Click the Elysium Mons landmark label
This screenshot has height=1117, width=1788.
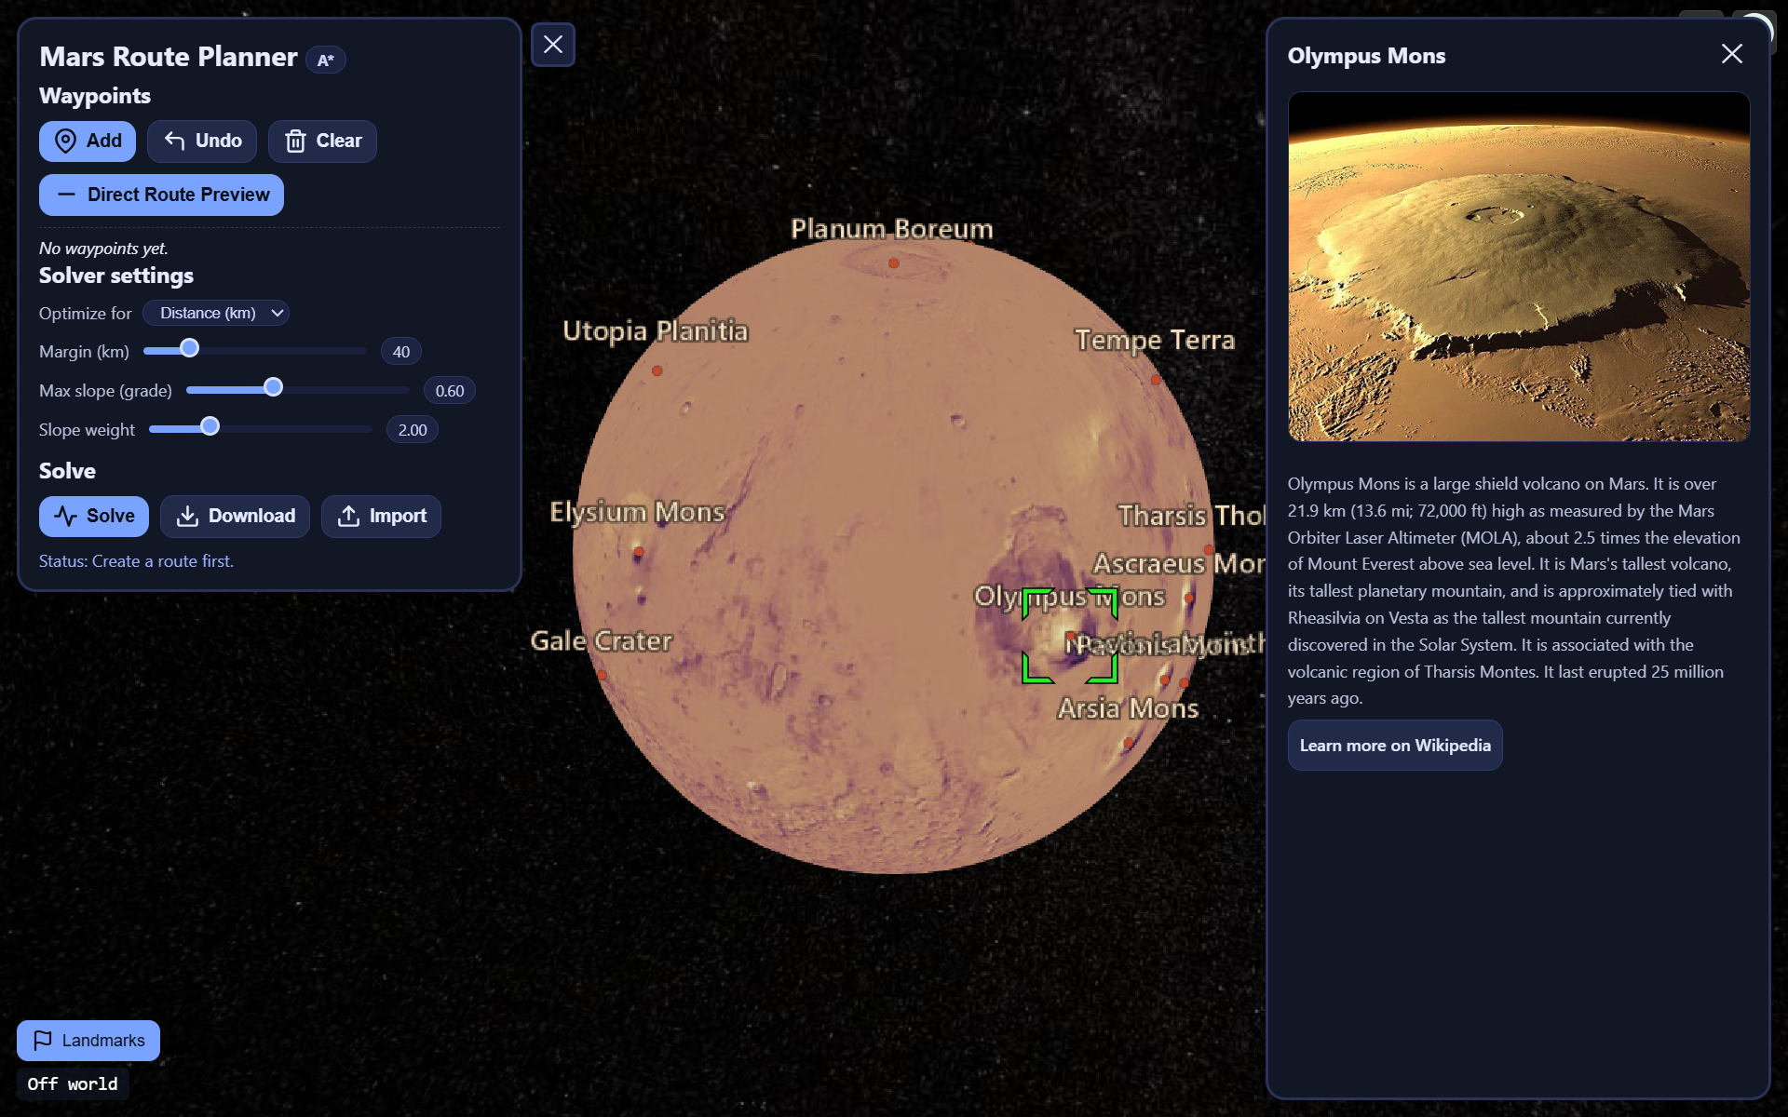tap(637, 512)
